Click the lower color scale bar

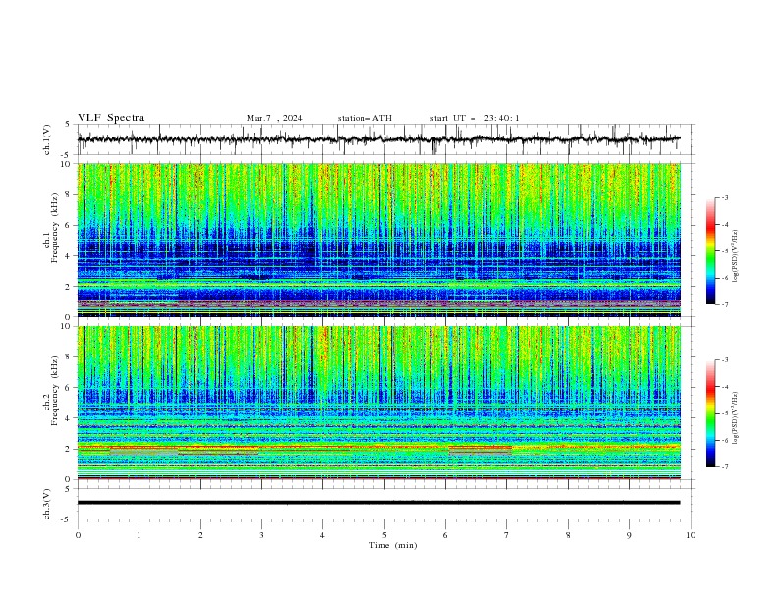click(x=710, y=413)
